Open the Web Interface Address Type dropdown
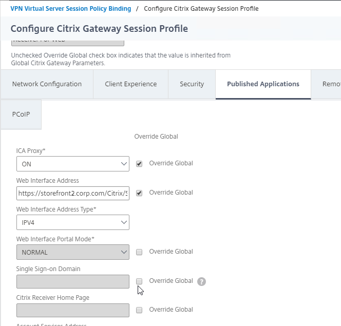This screenshot has width=341, height=326. [x=73, y=222]
